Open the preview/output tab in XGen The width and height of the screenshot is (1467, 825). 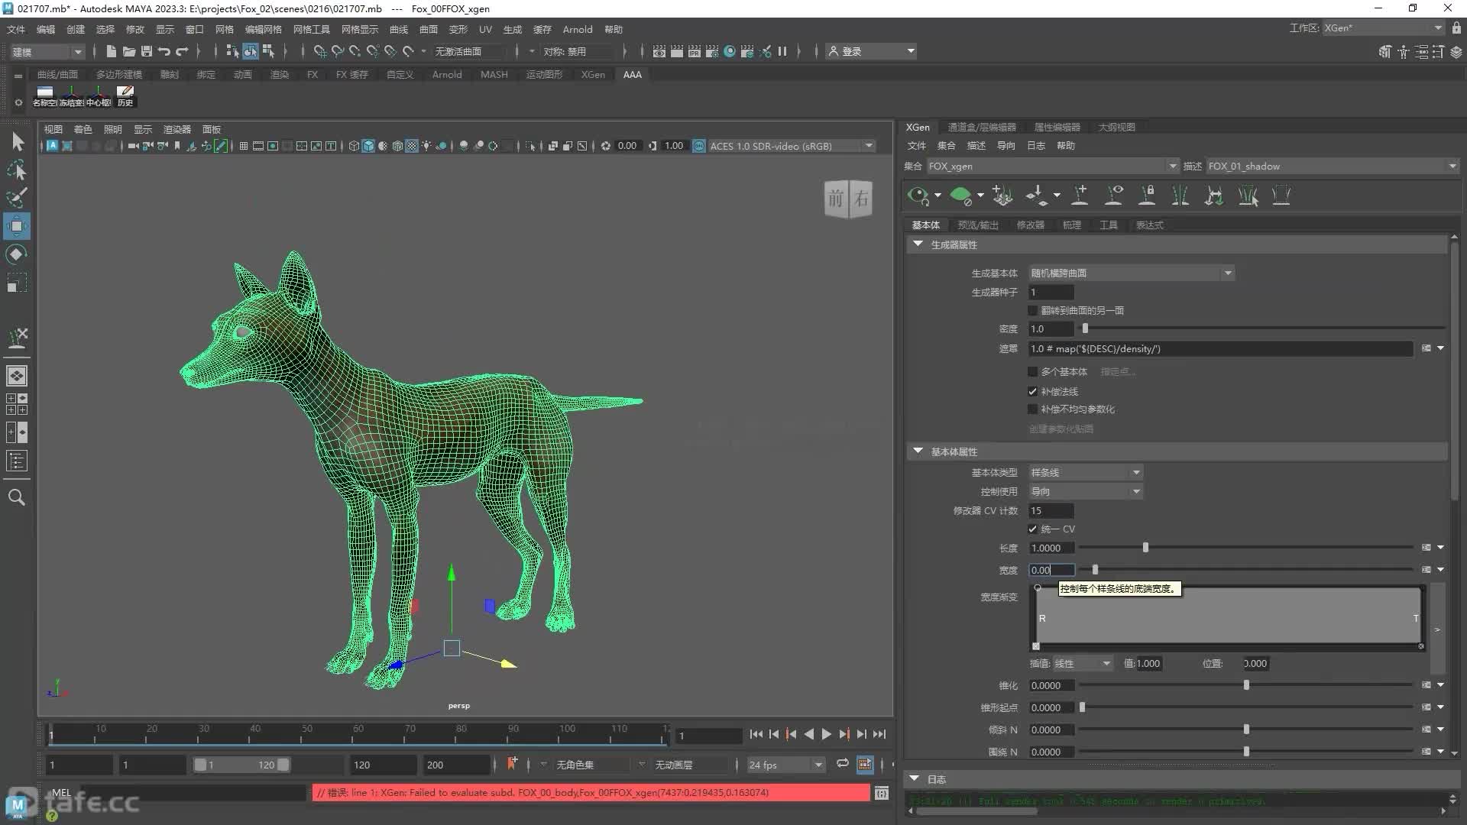tap(978, 225)
